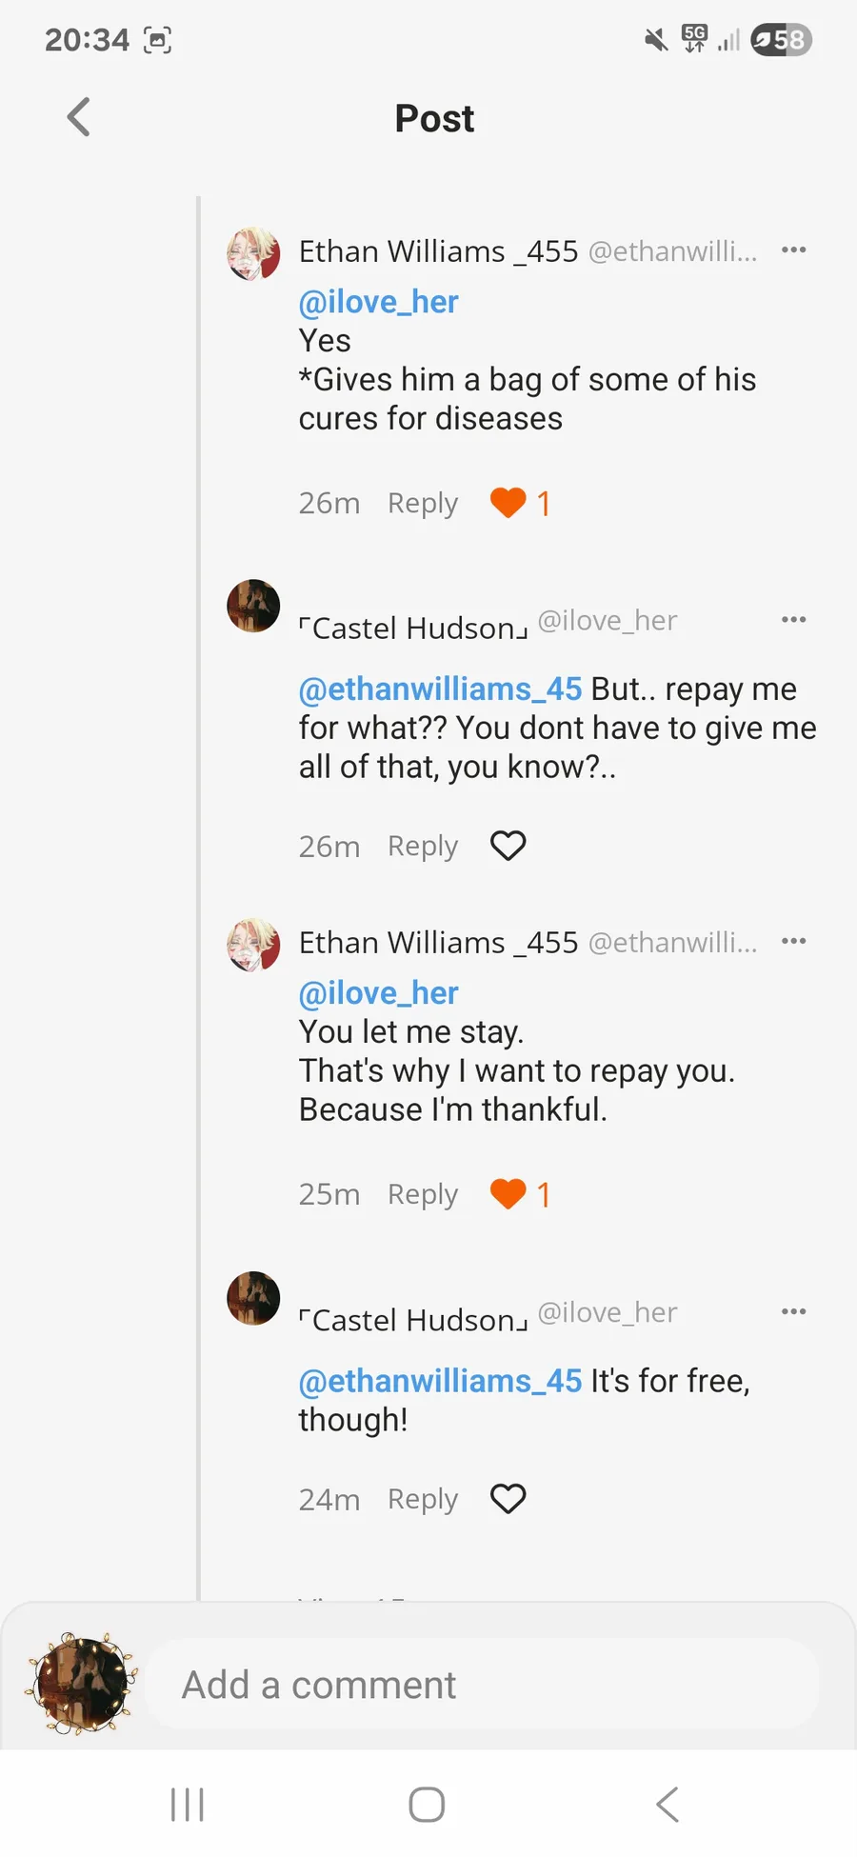
Task: Open Android recent apps button
Action: click(188, 1805)
